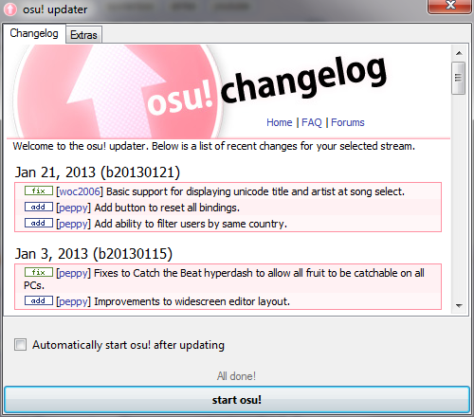Click the start osu! button
This screenshot has height=417, width=474.
point(237,400)
